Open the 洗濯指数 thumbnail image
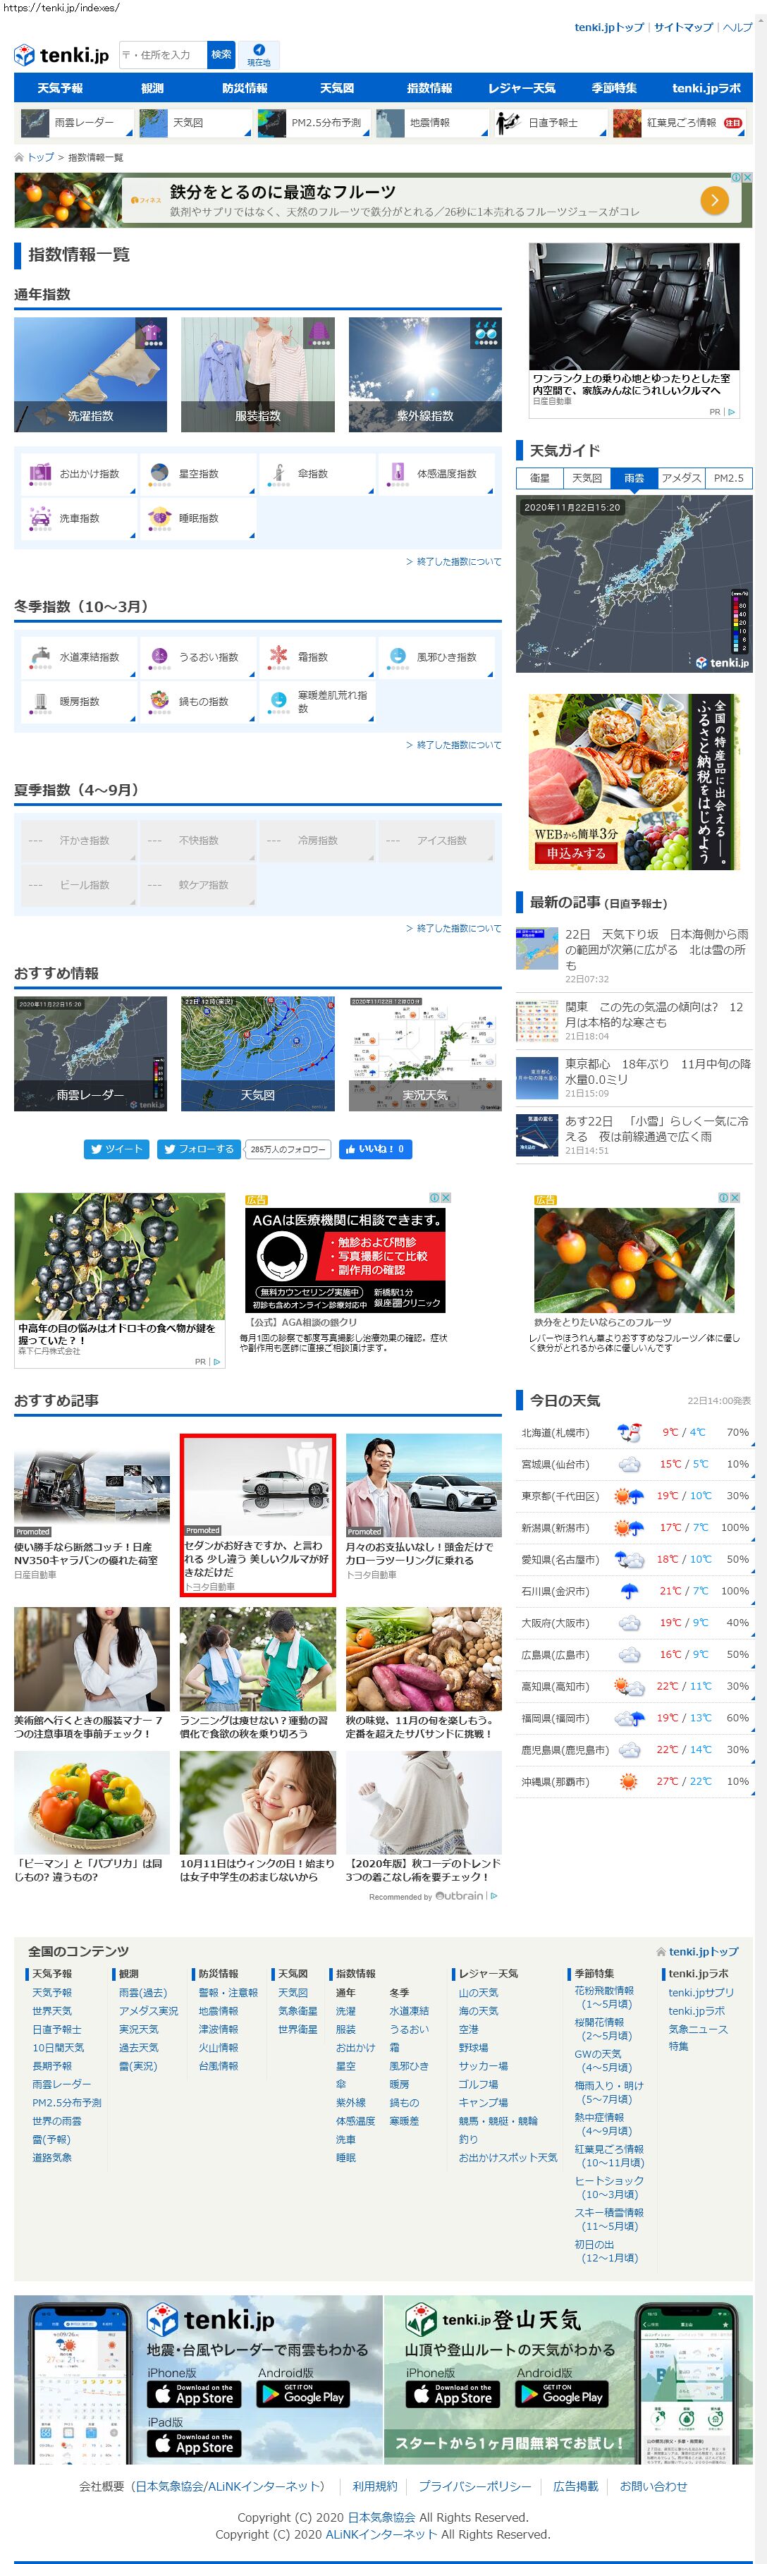The image size is (767, 2564). [90, 374]
